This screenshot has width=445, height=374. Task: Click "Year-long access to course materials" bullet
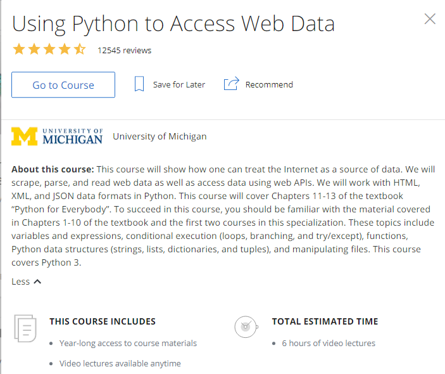click(128, 344)
